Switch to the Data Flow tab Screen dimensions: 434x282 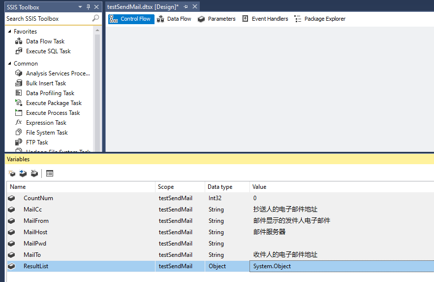pyautogui.click(x=174, y=19)
